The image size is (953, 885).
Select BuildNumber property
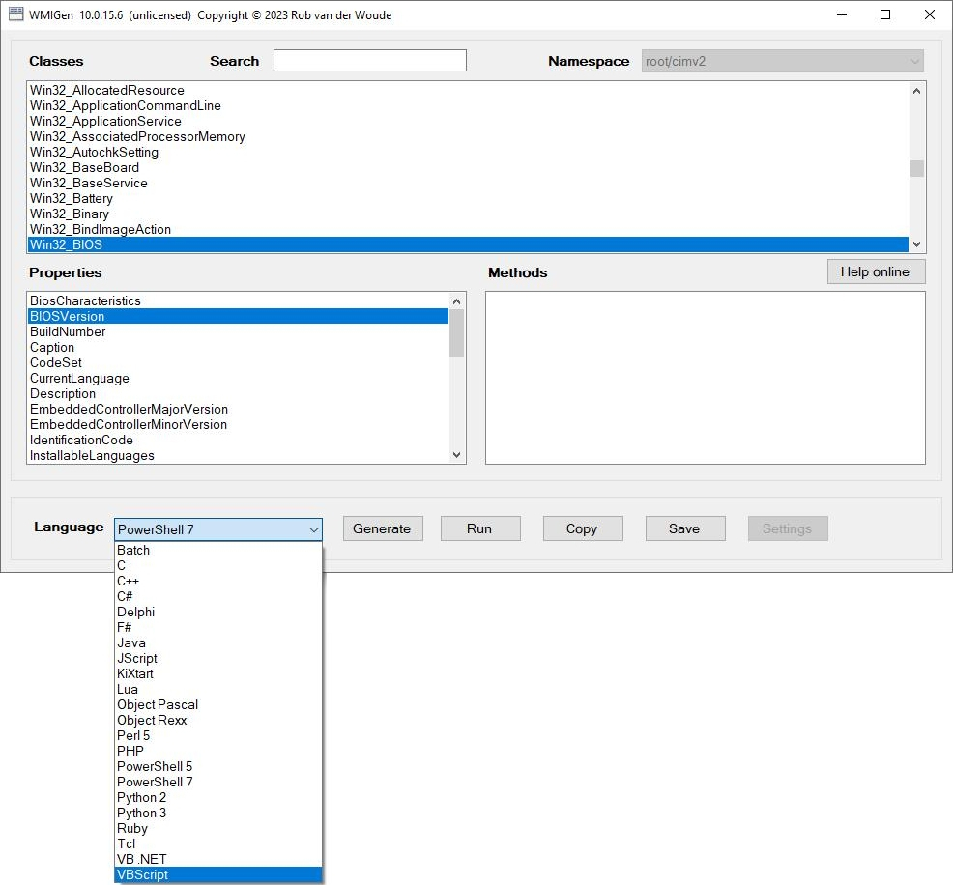pos(238,331)
